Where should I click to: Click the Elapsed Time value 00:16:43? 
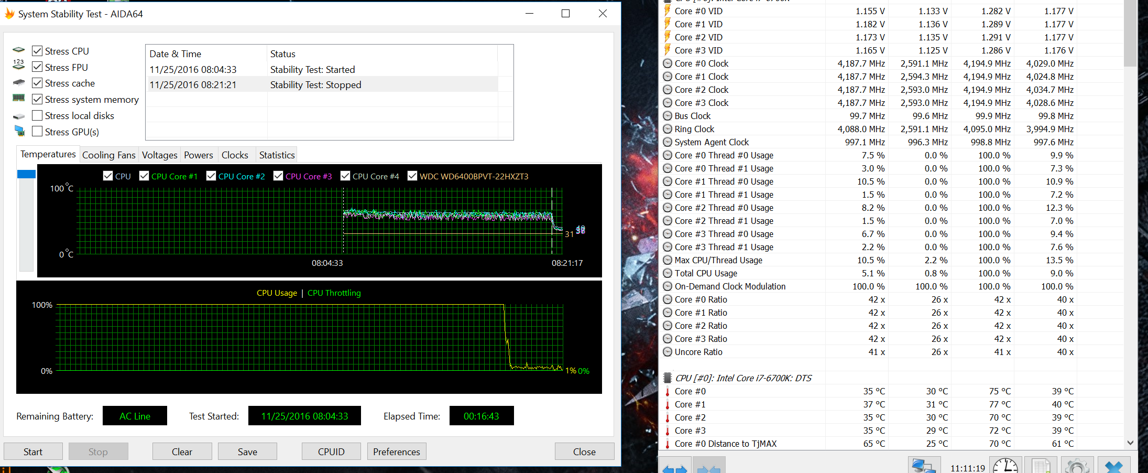click(482, 416)
